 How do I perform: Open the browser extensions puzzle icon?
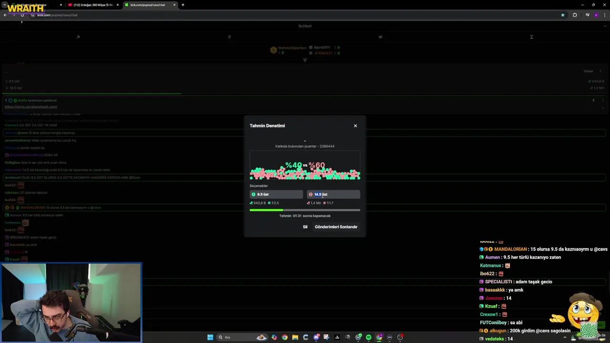click(575, 15)
